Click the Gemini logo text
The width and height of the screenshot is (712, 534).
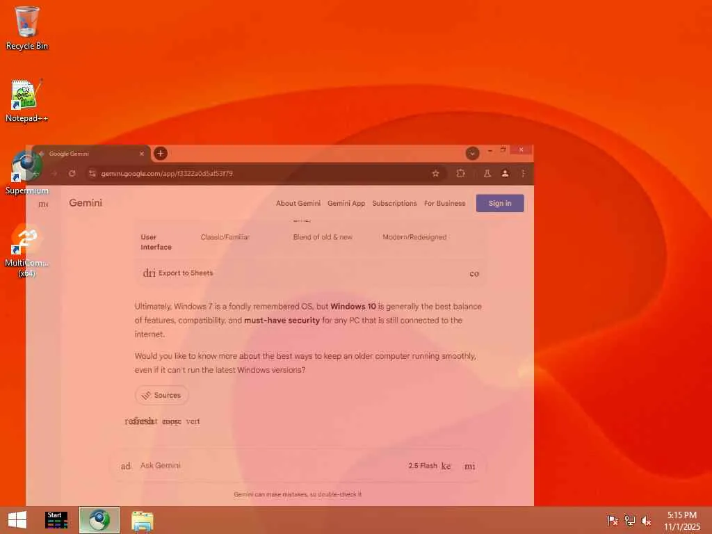point(86,203)
